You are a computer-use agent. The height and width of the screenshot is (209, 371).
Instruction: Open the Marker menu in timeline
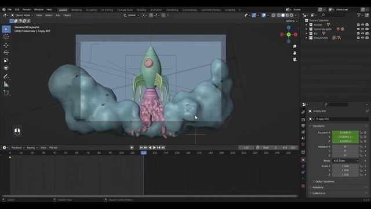click(x=53, y=147)
